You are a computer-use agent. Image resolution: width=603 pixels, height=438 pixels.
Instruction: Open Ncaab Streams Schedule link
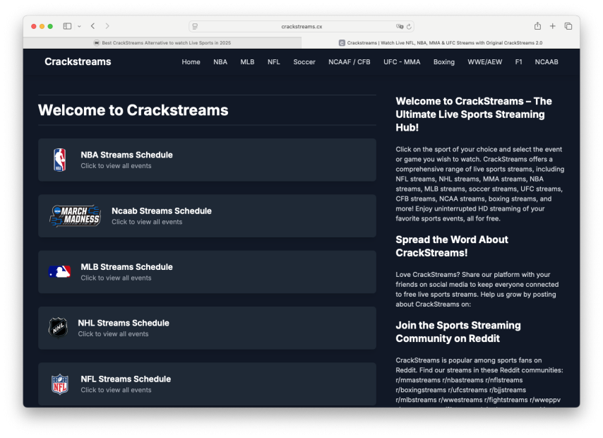tap(207, 215)
